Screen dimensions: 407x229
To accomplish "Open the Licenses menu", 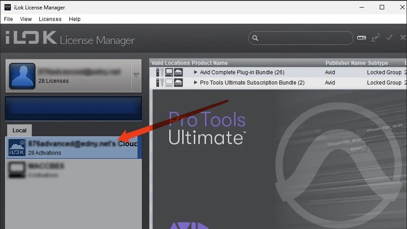I will [x=50, y=19].
